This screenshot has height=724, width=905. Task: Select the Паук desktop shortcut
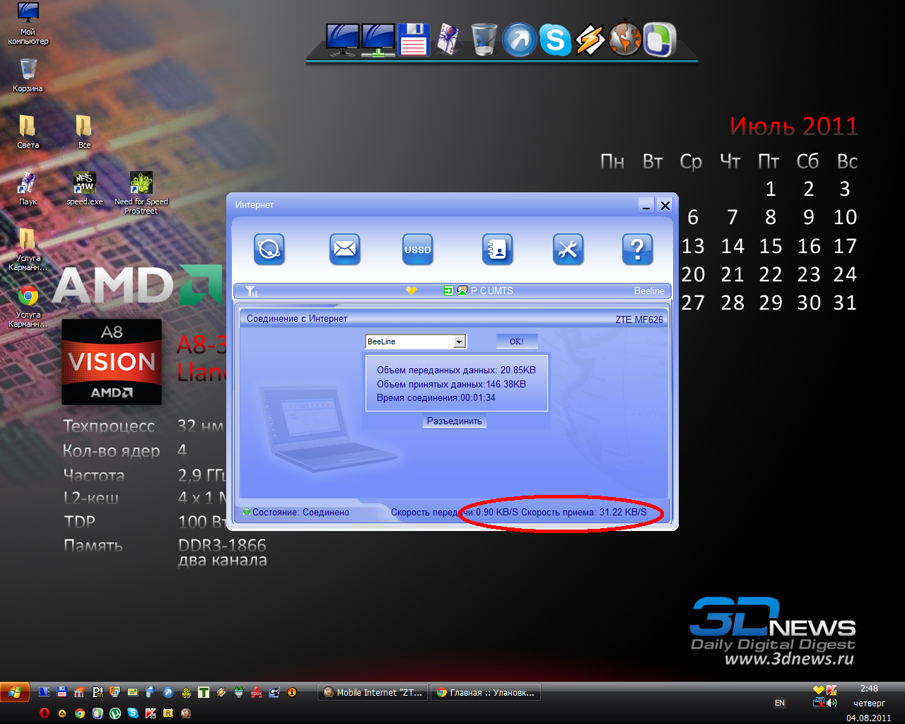click(x=28, y=188)
